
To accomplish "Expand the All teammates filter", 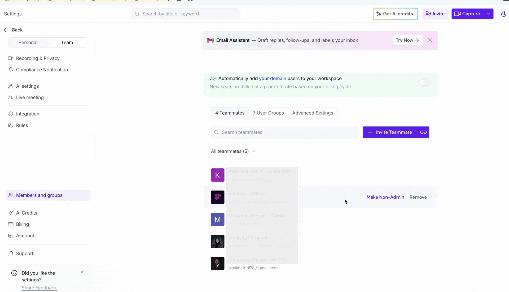I will [x=233, y=151].
